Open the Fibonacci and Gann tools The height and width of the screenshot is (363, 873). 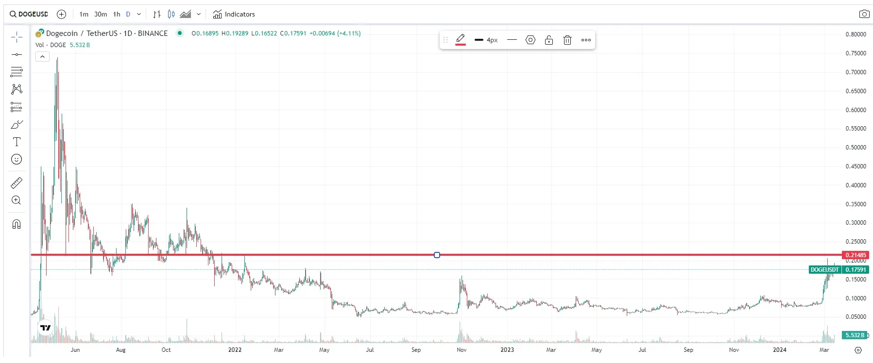click(17, 72)
